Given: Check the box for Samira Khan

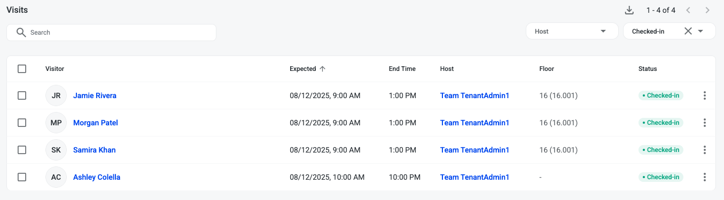Looking at the screenshot, I should click(x=22, y=150).
